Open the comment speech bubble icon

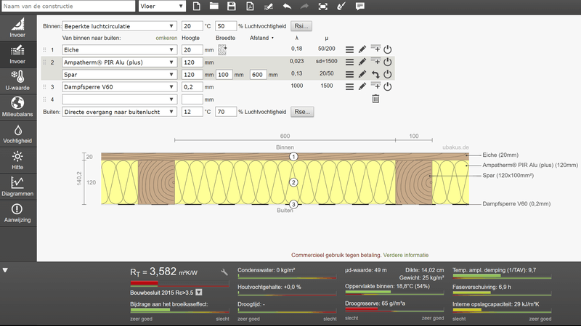click(x=360, y=7)
